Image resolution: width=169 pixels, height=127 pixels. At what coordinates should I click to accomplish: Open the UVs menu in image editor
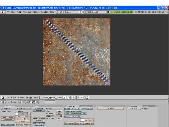pos(36,98)
